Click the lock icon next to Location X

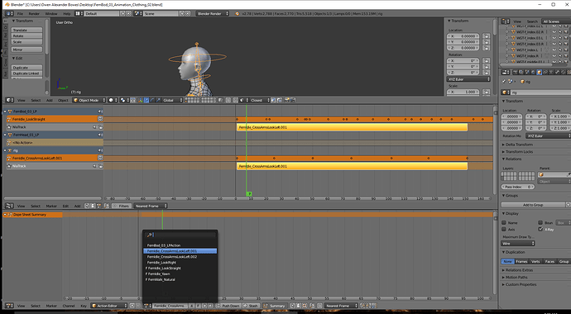point(486,36)
